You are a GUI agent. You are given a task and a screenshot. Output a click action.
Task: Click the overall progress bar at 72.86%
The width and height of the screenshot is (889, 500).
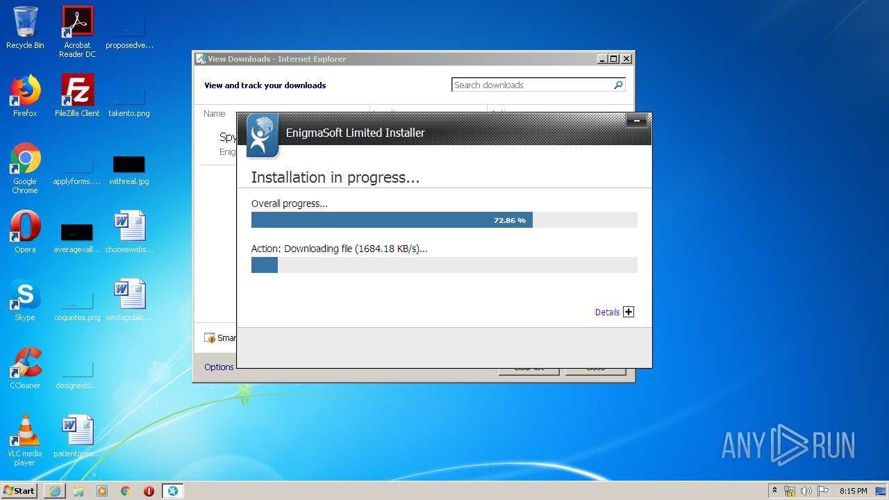tap(444, 220)
